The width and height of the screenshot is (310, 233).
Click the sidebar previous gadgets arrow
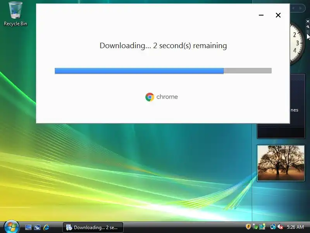click(293, 8)
